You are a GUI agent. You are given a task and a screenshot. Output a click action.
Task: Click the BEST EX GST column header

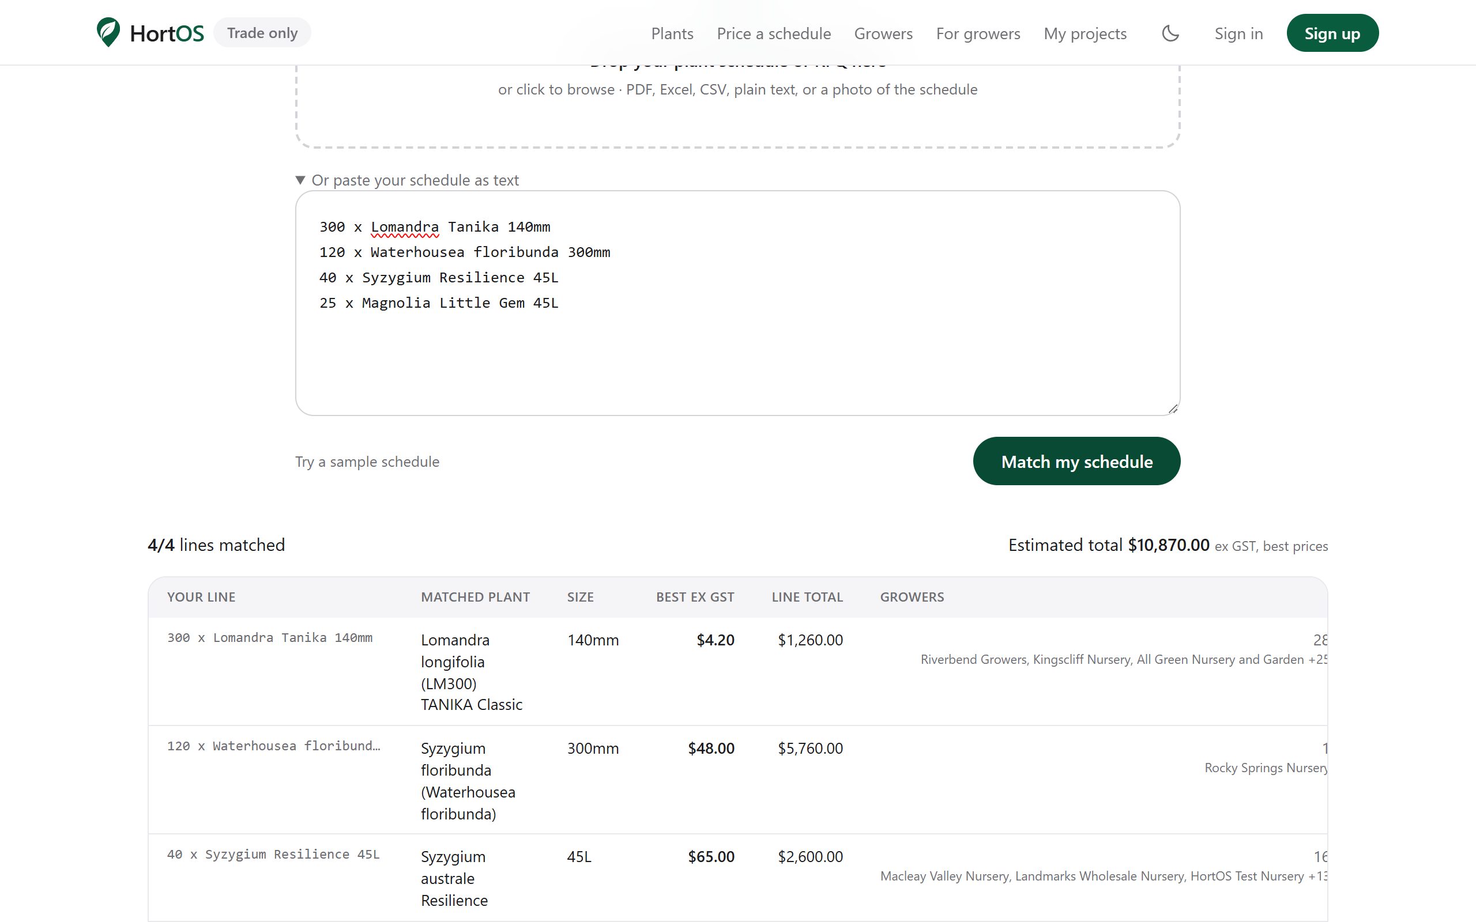click(x=695, y=597)
